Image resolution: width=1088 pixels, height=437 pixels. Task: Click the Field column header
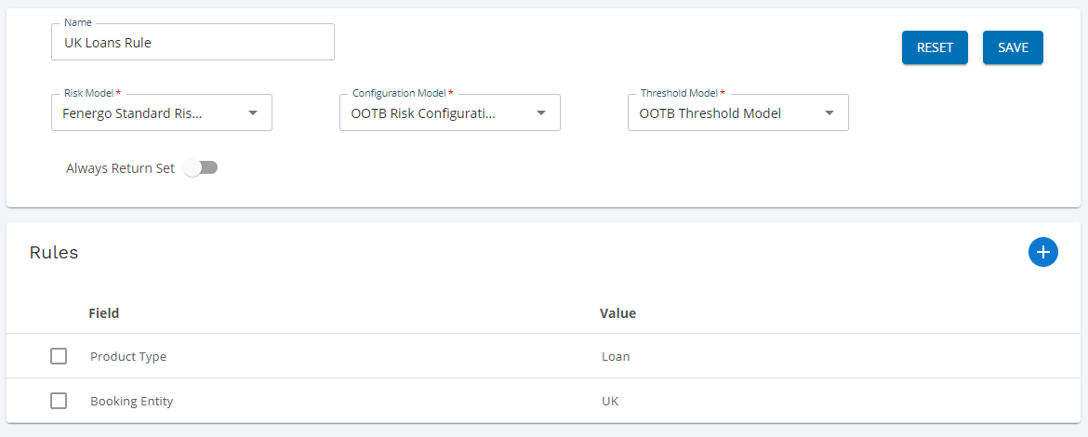tap(103, 313)
